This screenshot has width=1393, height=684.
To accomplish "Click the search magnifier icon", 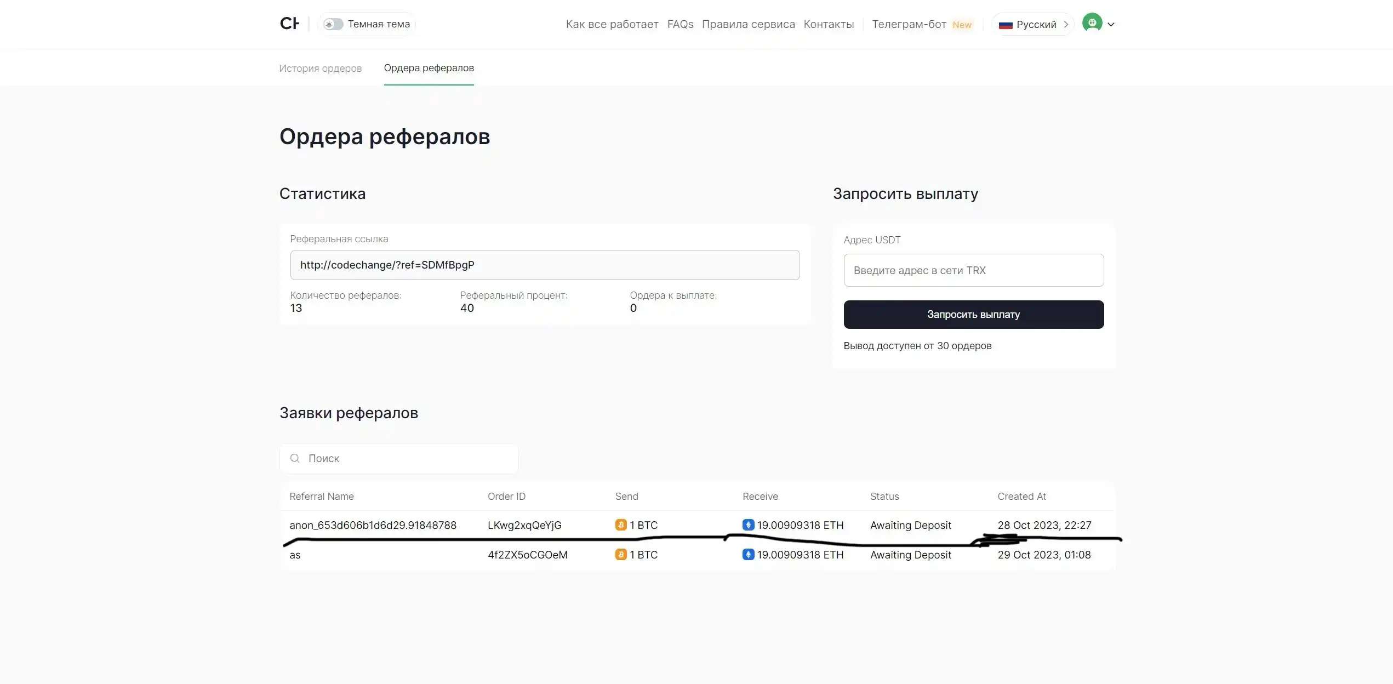I will pyautogui.click(x=295, y=458).
